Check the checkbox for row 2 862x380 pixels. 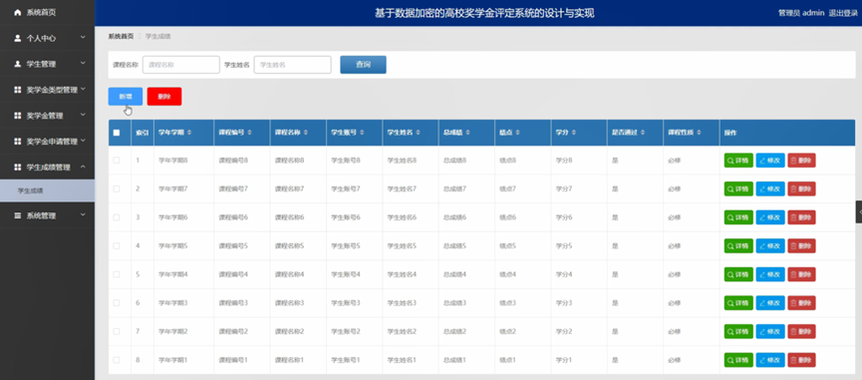[116, 189]
